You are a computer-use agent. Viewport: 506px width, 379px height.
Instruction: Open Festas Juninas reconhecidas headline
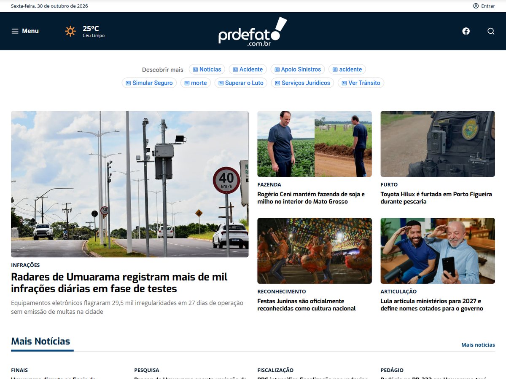point(307,305)
